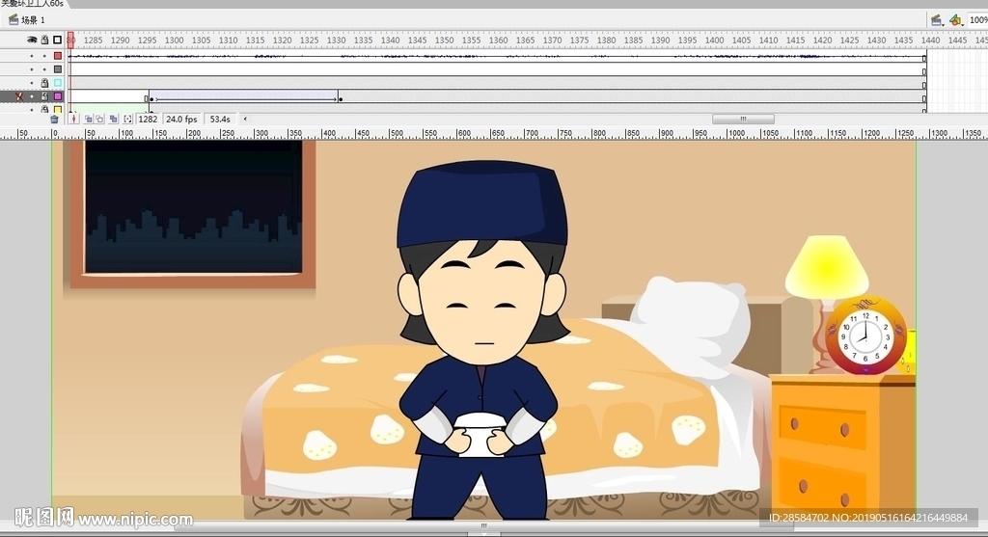Image resolution: width=988 pixels, height=537 pixels.
Task: Select the night city window on stage
Action: click(192, 214)
